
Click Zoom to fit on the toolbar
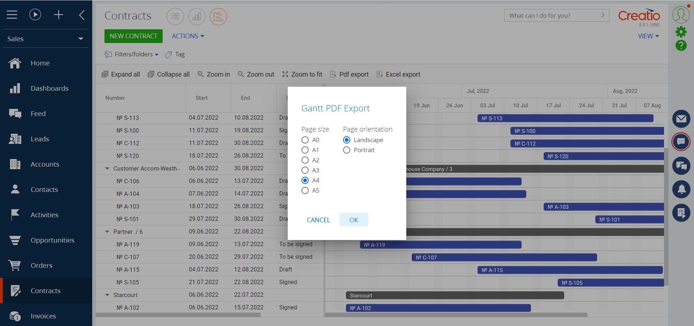(303, 74)
